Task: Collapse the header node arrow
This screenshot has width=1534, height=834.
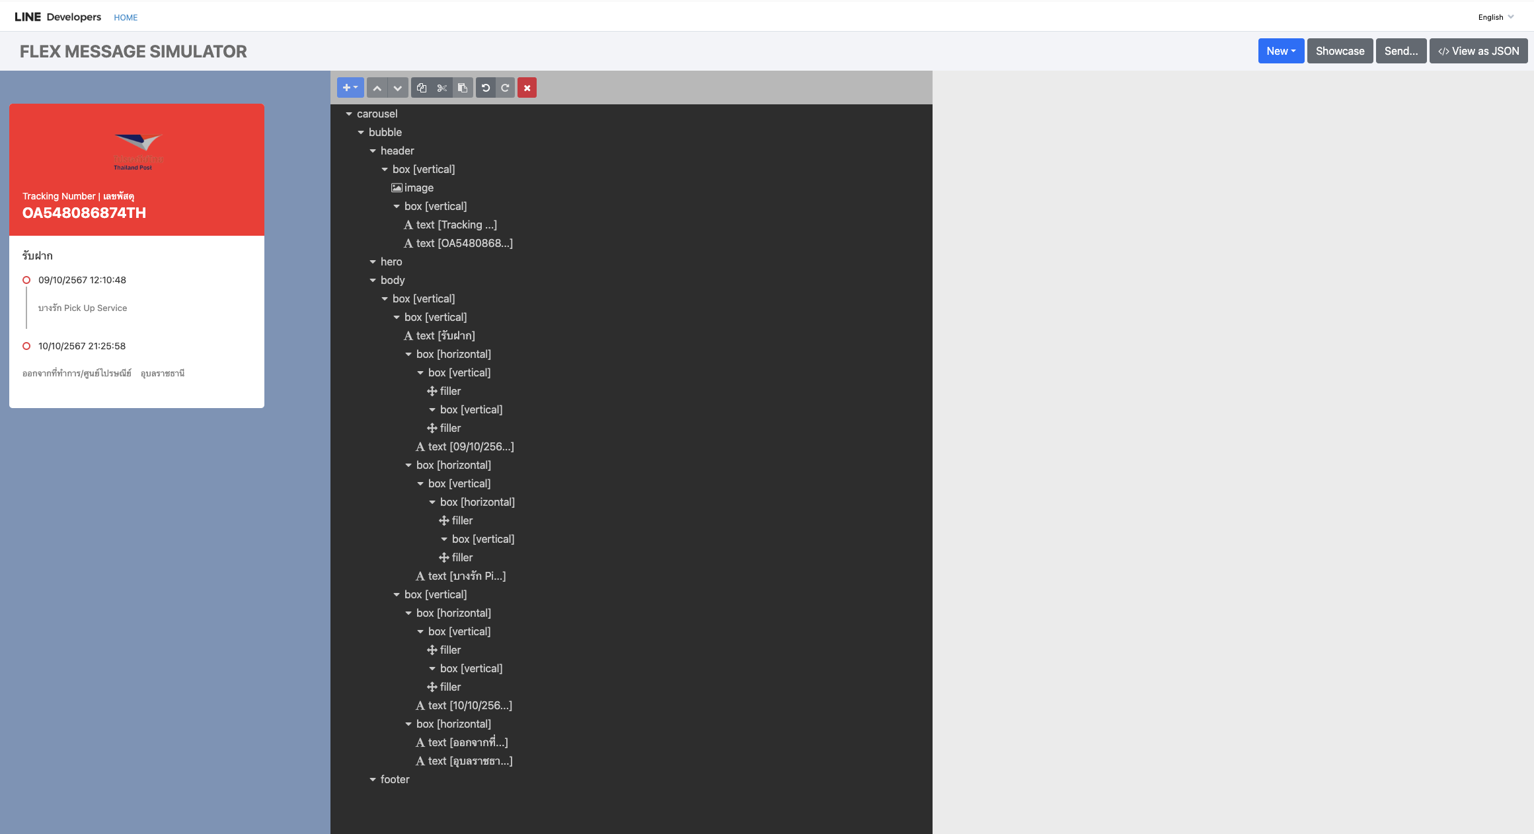Action: pos(373,151)
